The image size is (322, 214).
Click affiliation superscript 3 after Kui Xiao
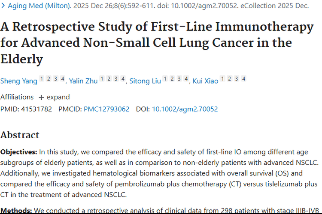[x=237, y=79]
